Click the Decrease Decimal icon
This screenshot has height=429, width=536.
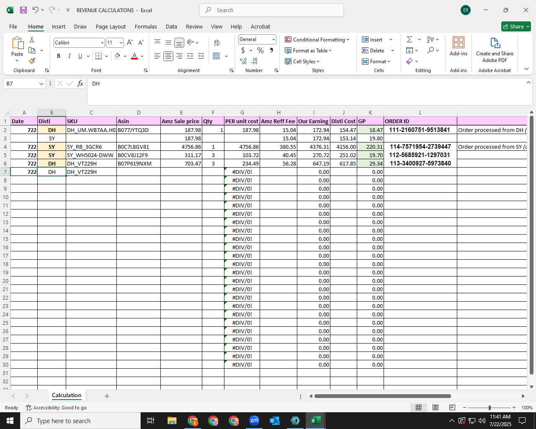(x=254, y=61)
